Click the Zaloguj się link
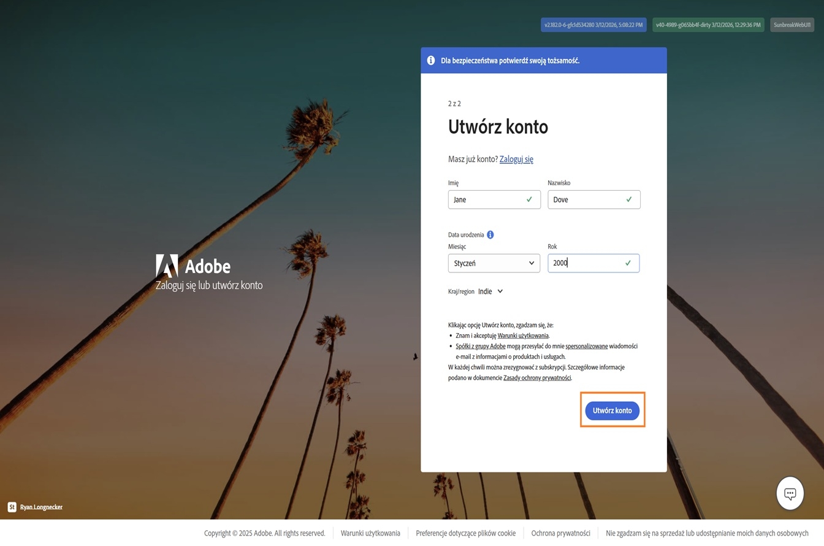This screenshot has width=824, height=546. point(516,159)
